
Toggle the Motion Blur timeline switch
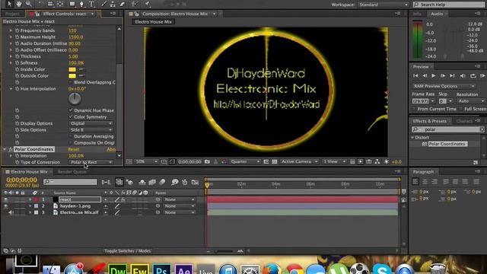(162, 183)
